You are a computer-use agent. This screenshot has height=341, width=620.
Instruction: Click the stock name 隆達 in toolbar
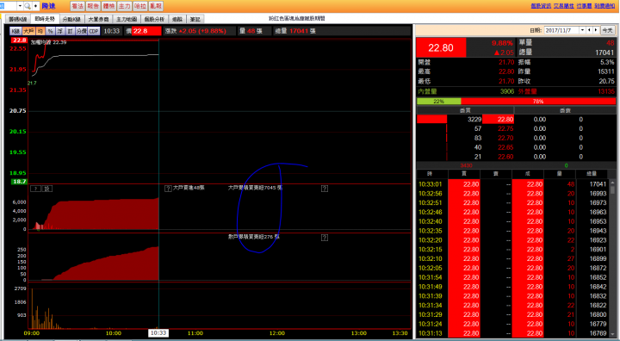click(x=48, y=6)
